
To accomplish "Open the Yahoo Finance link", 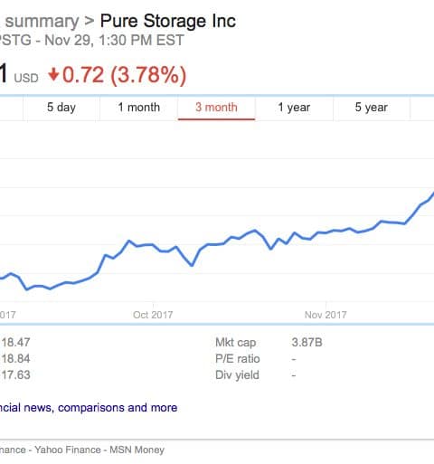I will click(68, 450).
